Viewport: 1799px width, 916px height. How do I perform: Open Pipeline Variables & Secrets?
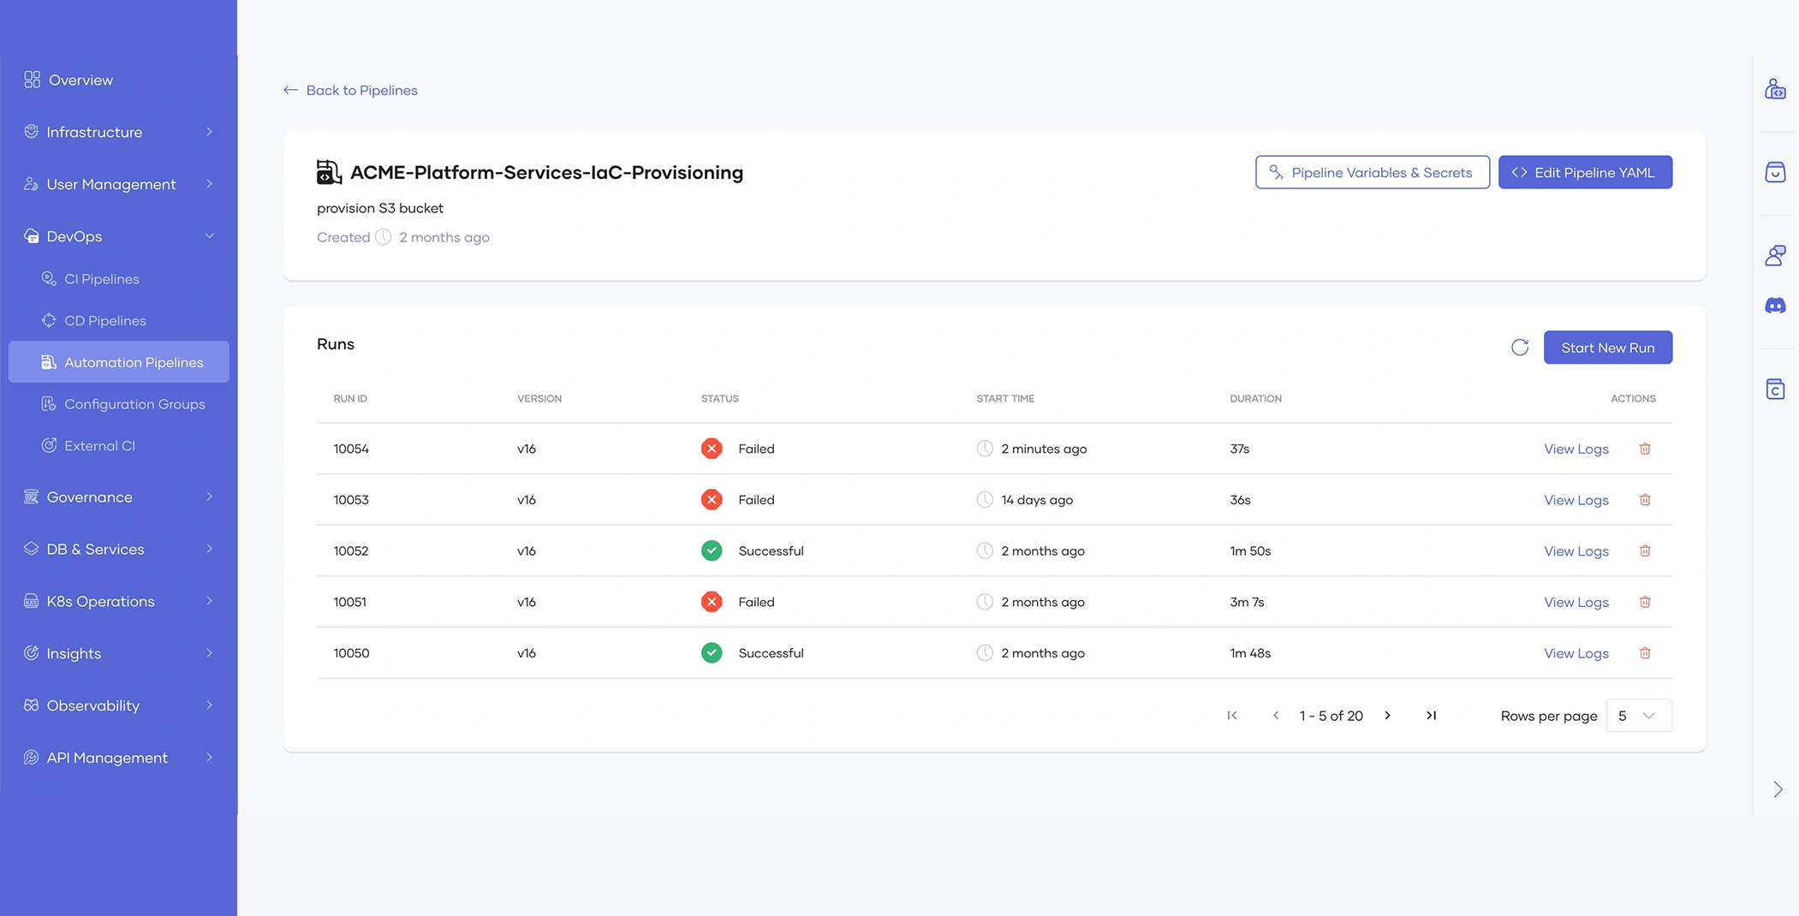(x=1372, y=172)
